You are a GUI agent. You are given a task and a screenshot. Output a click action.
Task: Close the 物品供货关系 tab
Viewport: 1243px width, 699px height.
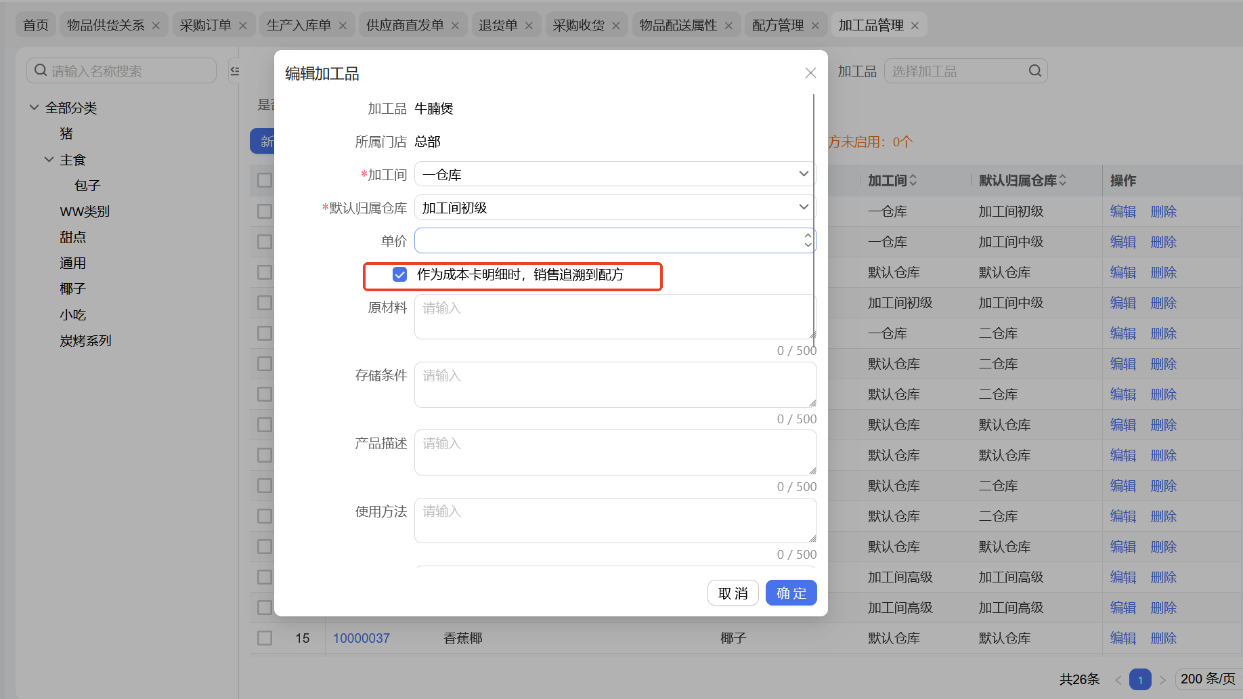156,26
